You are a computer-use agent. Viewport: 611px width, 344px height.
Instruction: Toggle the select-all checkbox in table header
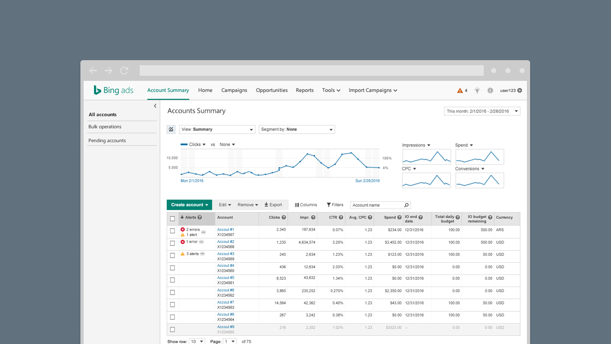point(173,219)
